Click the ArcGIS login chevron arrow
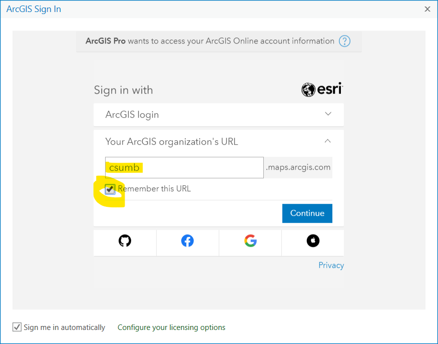Image resolution: width=438 pixels, height=344 pixels. pyautogui.click(x=328, y=114)
